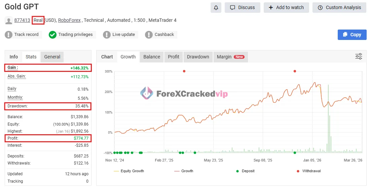Click the Gold GPT title
Image resolution: width=368 pixels, height=187 pixels.
click(x=22, y=7)
